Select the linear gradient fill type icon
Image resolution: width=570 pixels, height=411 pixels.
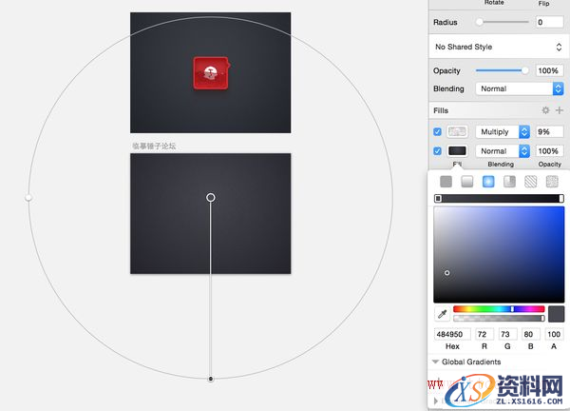coord(466,182)
